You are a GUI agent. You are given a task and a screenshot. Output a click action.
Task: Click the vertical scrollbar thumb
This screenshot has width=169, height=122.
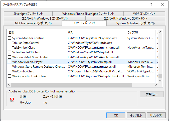(x=160, y=76)
